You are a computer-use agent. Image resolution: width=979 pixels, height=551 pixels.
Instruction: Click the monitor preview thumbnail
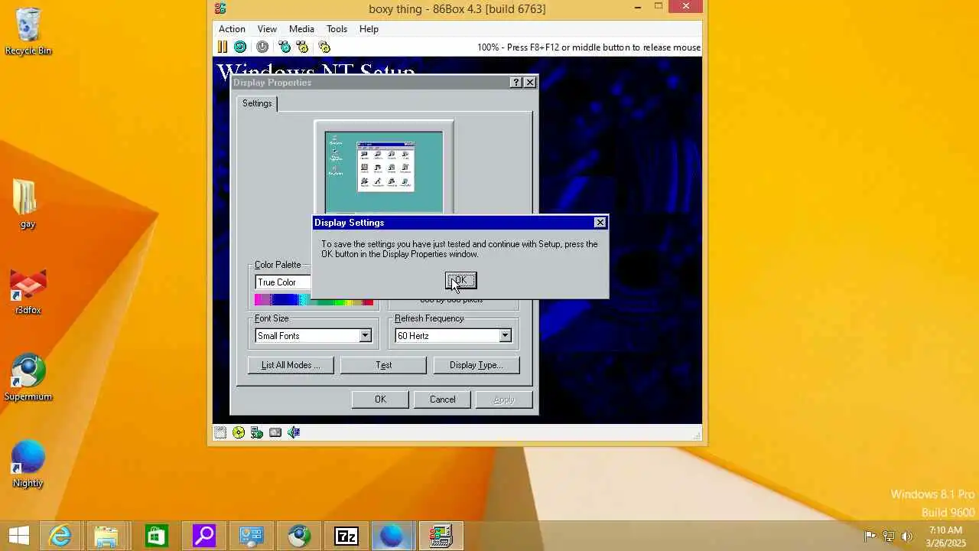pos(383,171)
